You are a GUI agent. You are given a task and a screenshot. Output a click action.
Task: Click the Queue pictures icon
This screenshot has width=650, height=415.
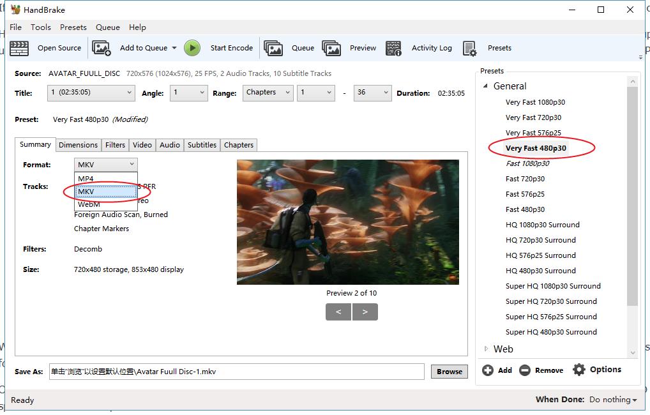click(273, 48)
